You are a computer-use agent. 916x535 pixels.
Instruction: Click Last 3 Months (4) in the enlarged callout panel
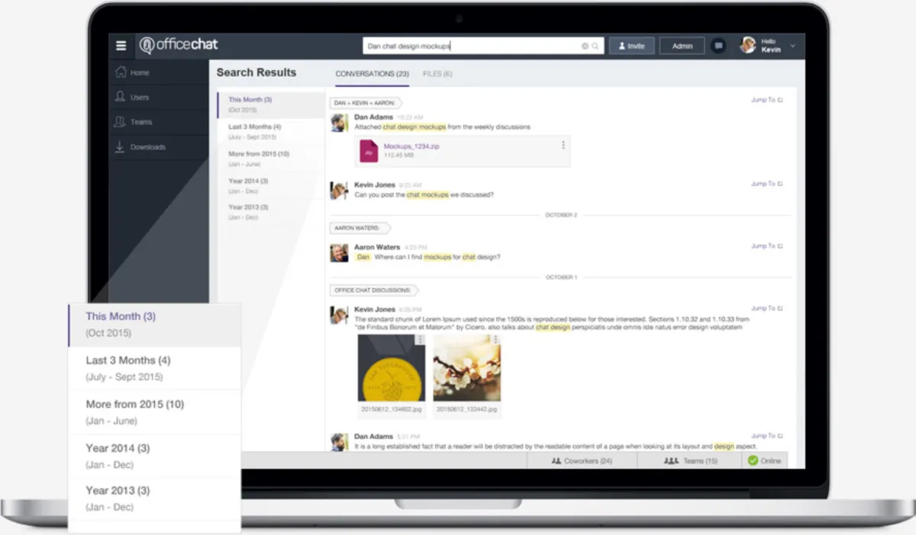pos(154,368)
